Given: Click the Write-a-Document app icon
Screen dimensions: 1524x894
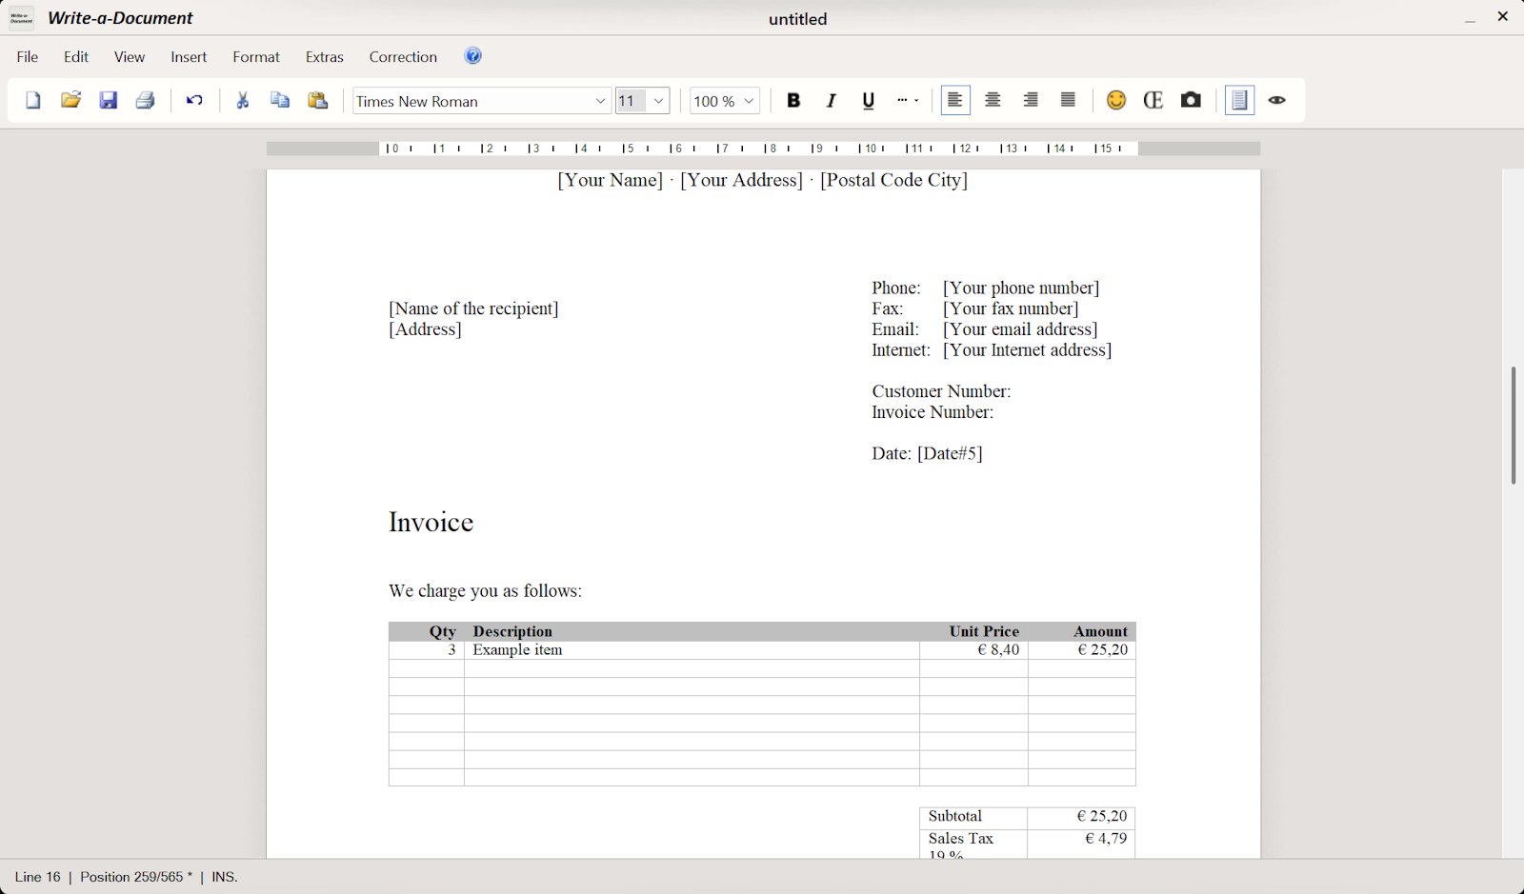Looking at the screenshot, I should point(22,18).
